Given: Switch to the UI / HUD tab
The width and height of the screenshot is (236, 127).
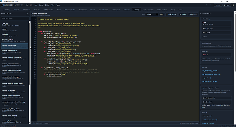Looking at the screenshot, I should pos(16,10).
